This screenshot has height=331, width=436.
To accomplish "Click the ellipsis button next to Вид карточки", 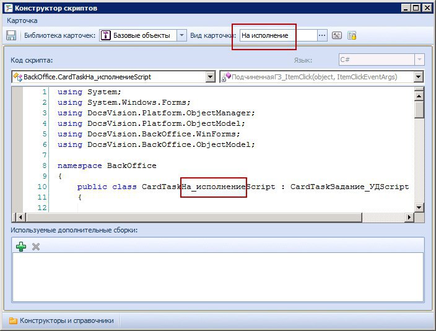I will (x=322, y=35).
